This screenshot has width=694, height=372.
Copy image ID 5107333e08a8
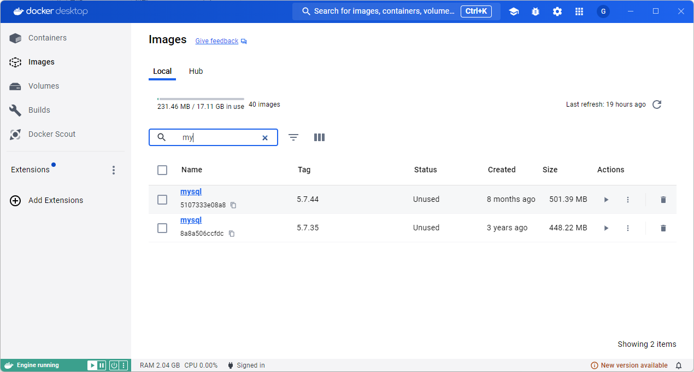[x=233, y=205]
